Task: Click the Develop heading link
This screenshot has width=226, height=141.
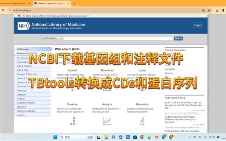Action: tap(72, 104)
